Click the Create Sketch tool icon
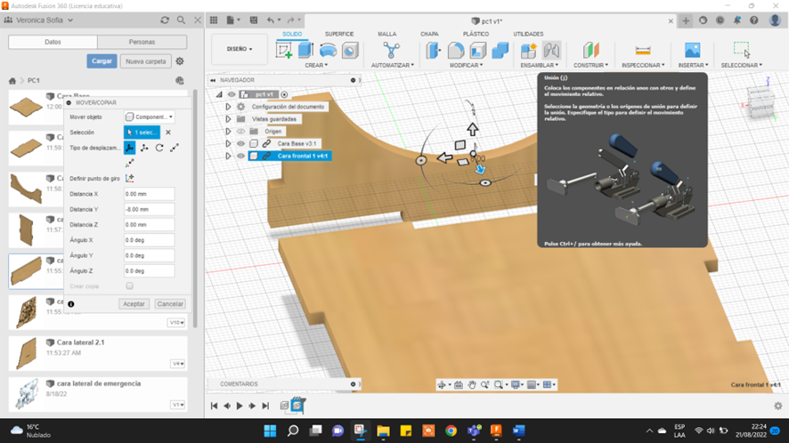 tap(284, 51)
